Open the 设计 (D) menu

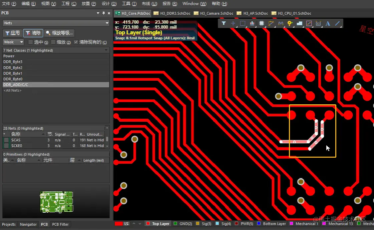(x=109, y=4)
